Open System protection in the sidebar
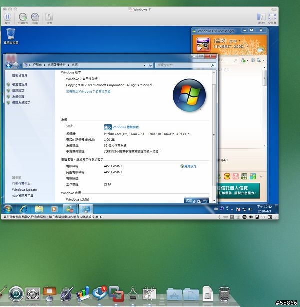This screenshot has width=300, height=307. coord(18,96)
